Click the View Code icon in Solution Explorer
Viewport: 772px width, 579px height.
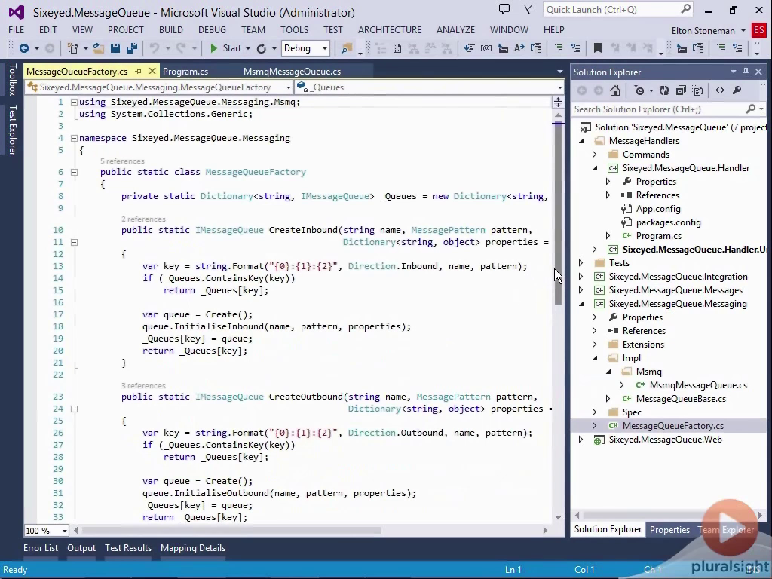click(x=720, y=90)
